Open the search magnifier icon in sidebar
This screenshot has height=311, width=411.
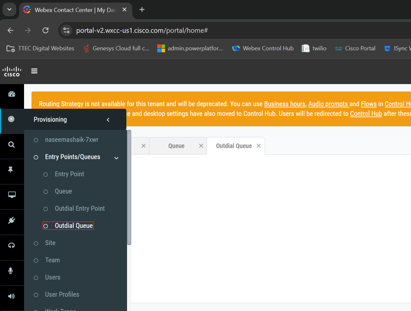[x=11, y=144]
